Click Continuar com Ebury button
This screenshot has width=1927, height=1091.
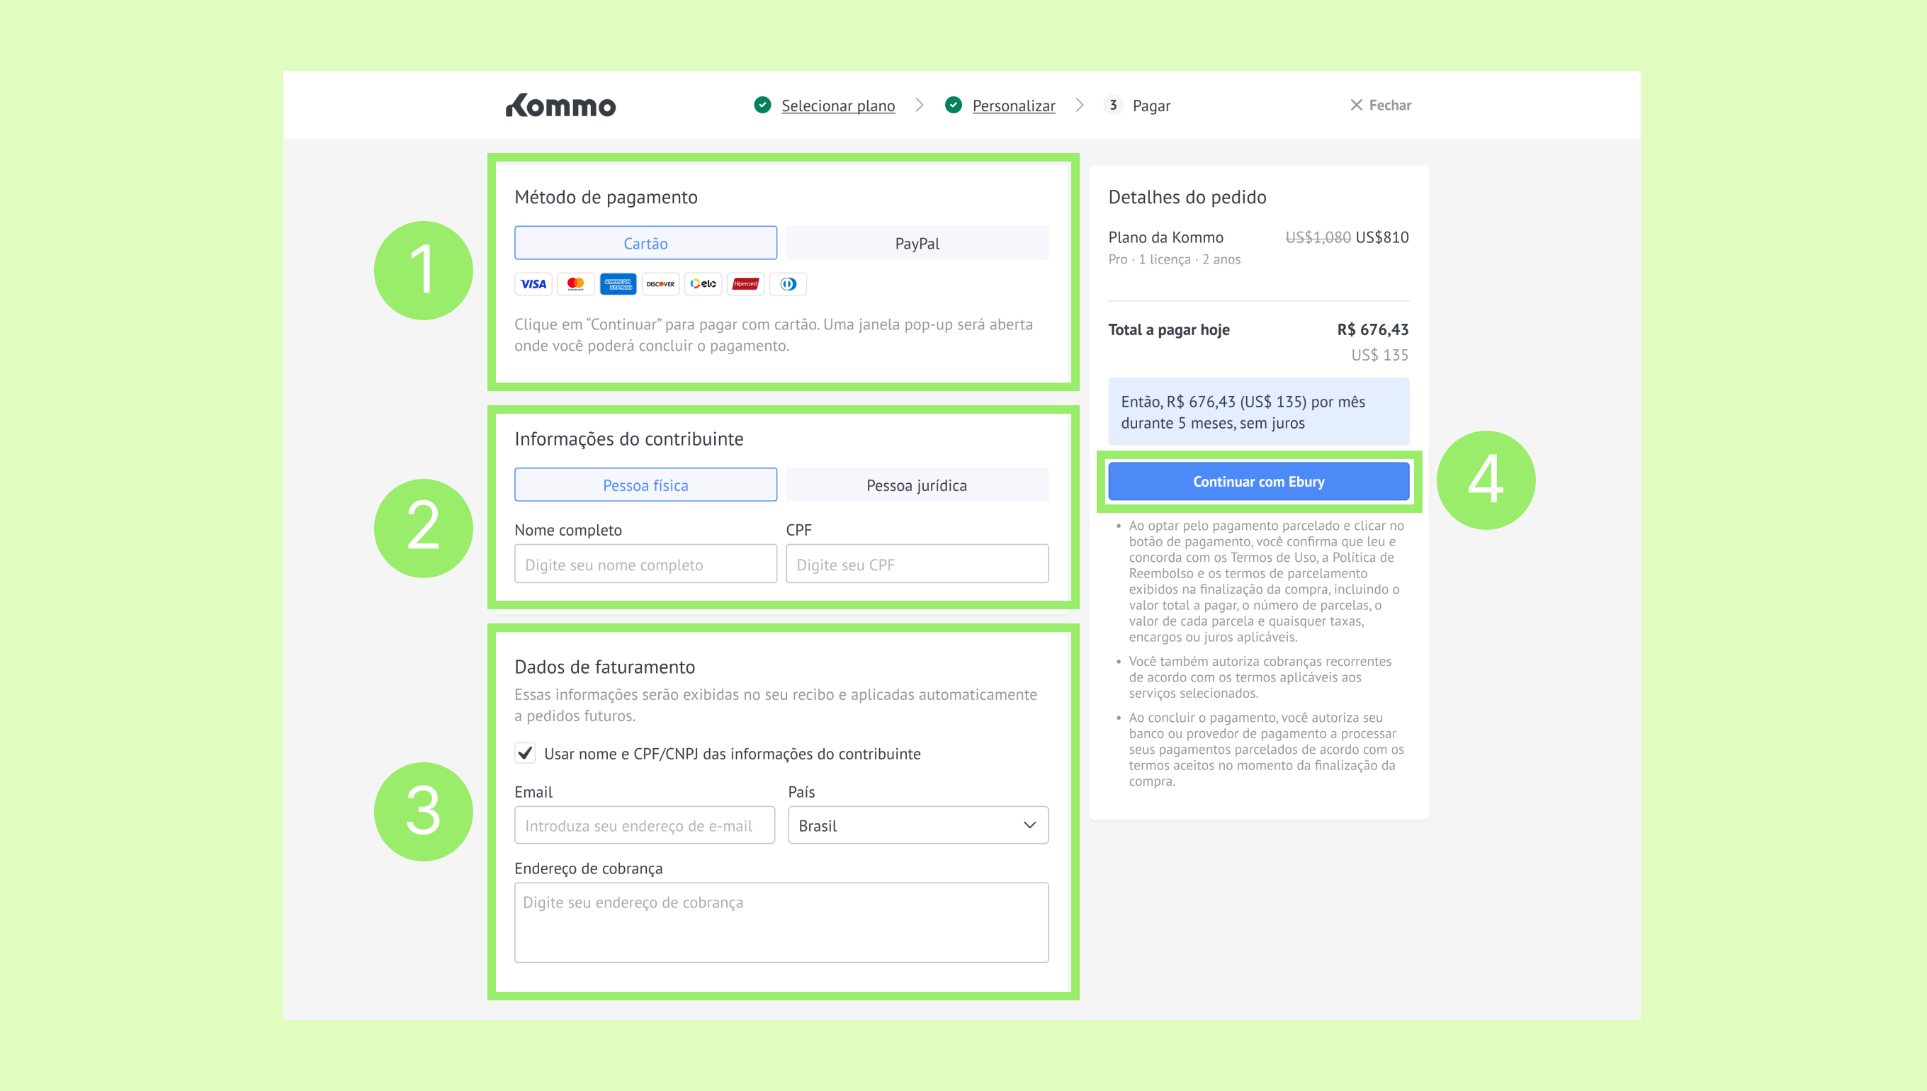coord(1259,482)
